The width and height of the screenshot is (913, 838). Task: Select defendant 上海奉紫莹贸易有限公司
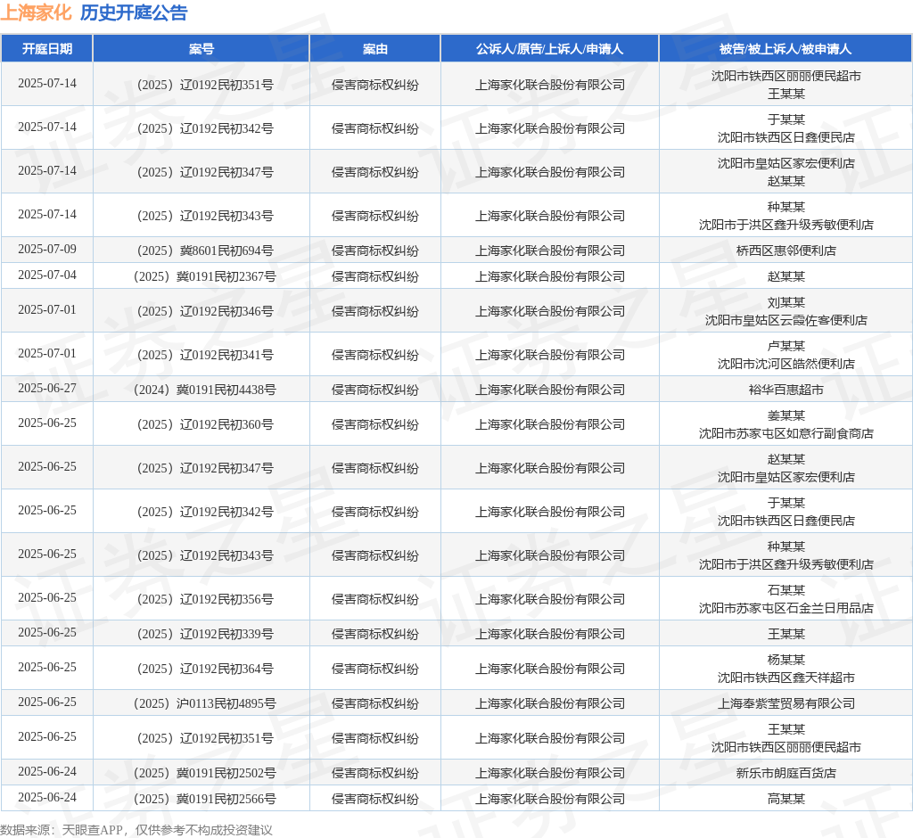[x=786, y=703]
